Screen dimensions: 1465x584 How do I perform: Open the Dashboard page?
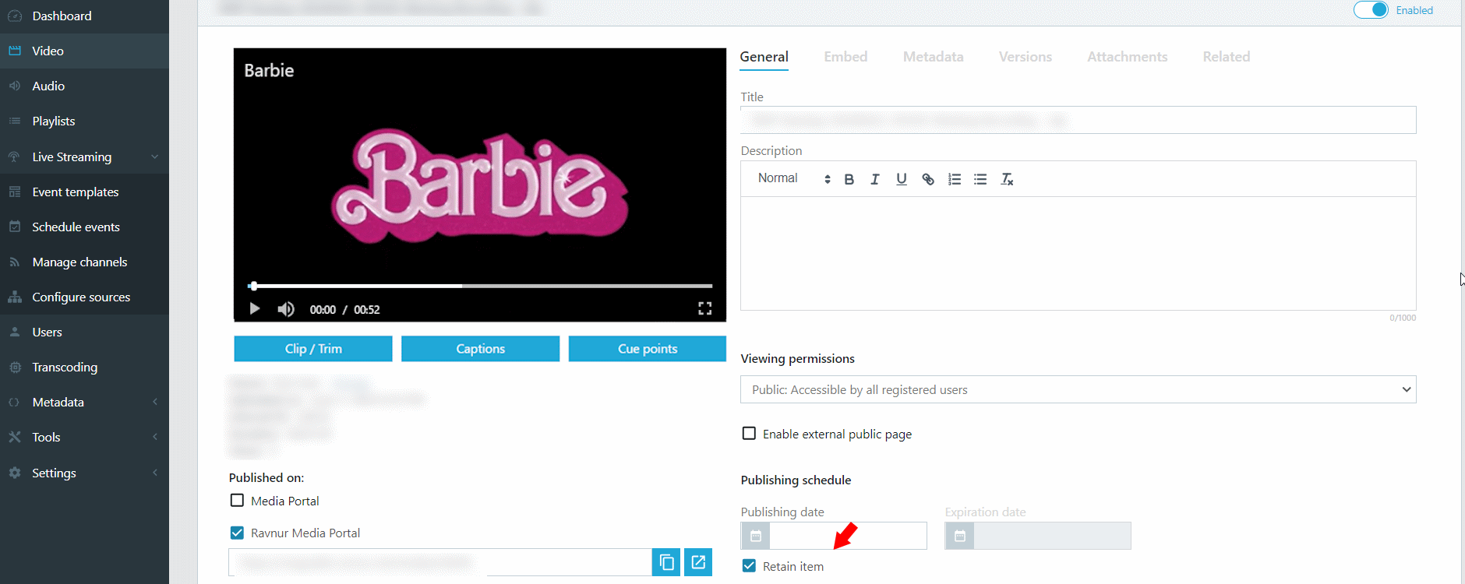pyautogui.click(x=84, y=16)
